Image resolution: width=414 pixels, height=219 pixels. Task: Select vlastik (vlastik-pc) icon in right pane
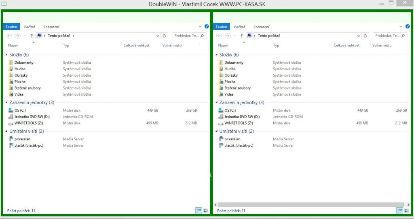click(221, 145)
